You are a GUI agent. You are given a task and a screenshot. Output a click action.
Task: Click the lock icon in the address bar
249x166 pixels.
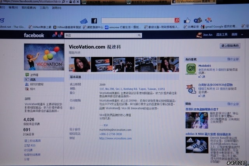[x=70, y=2]
